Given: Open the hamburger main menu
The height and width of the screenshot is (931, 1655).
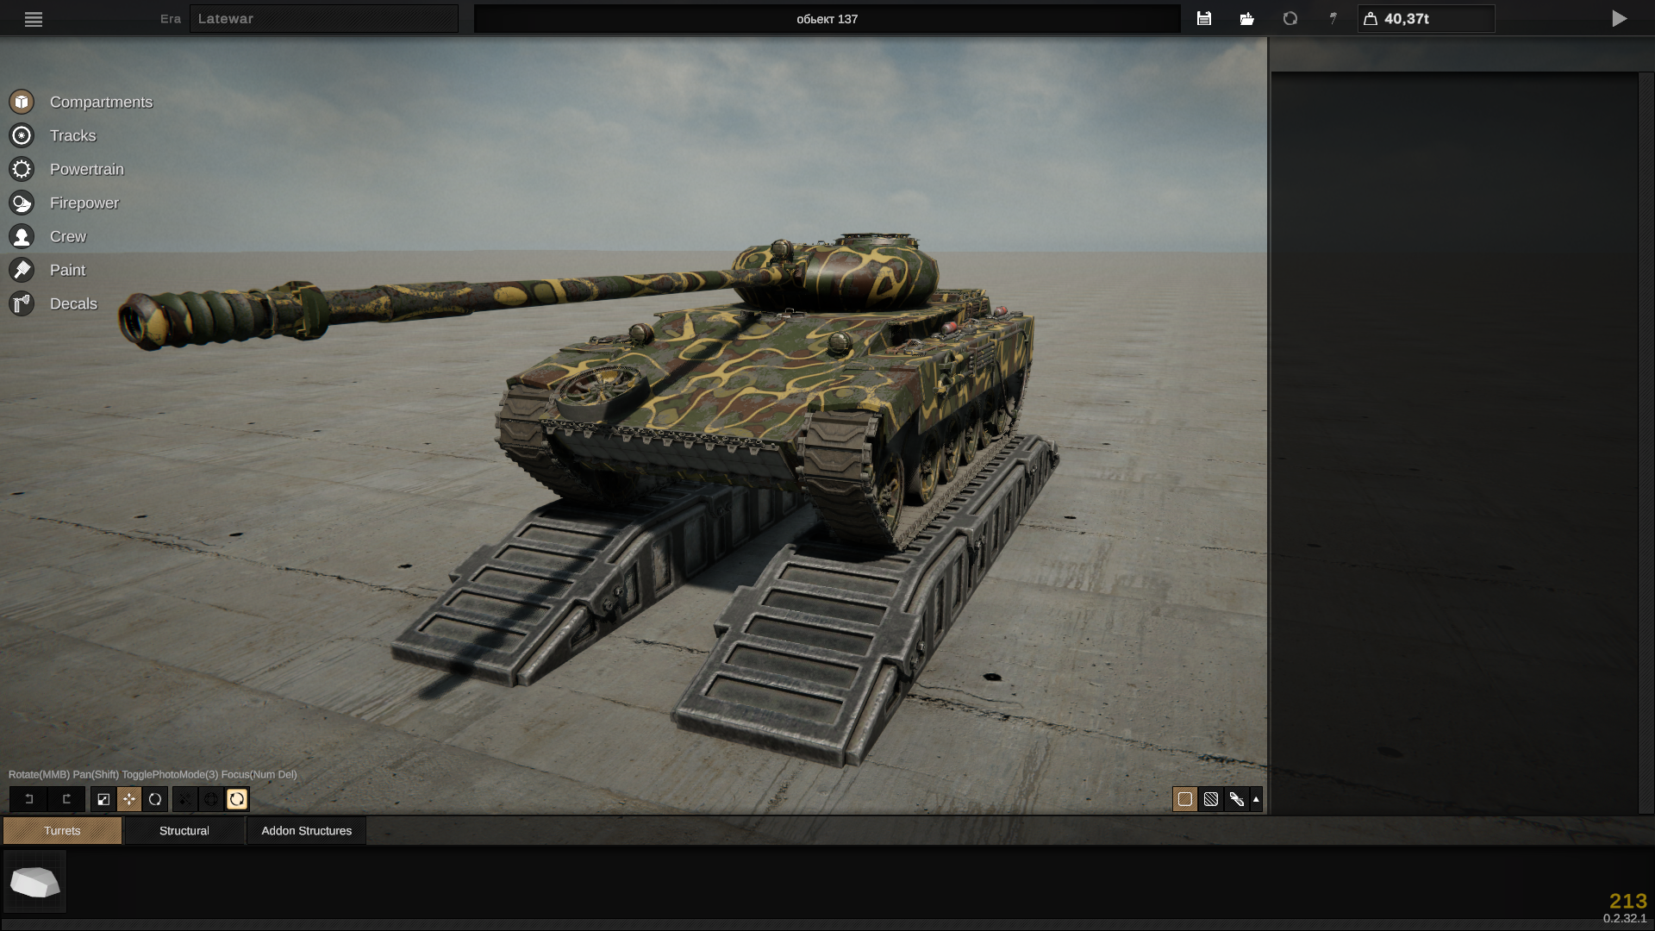Looking at the screenshot, I should pyautogui.click(x=33, y=19).
